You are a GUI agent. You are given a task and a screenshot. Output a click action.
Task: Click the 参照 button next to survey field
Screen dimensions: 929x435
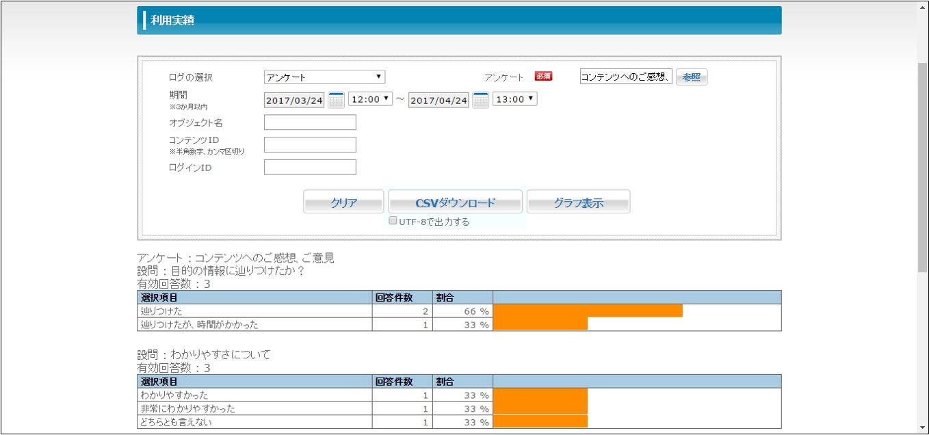tap(691, 77)
